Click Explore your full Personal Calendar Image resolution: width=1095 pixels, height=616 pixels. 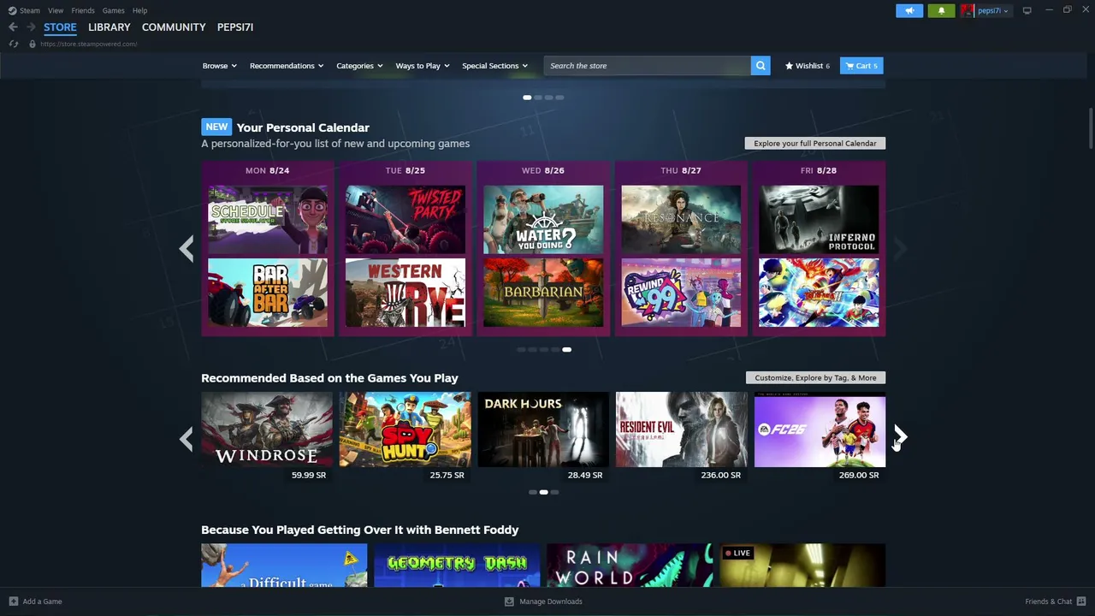[x=815, y=143]
